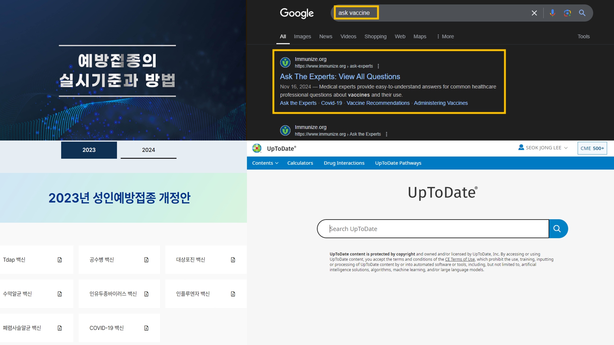Screen dimensions: 614x345
Task: Expand the Contents dropdown in UpToDate
Action: [265, 163]
